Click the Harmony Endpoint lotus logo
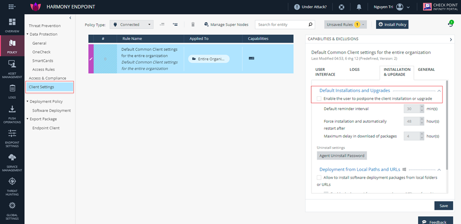 click(35, 7)
